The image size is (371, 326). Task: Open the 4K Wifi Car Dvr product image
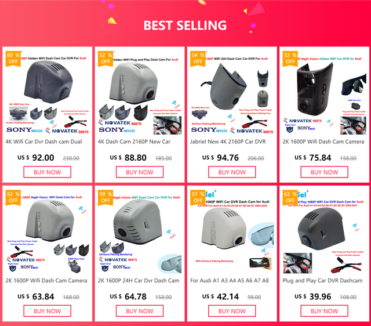coord(47,92)
